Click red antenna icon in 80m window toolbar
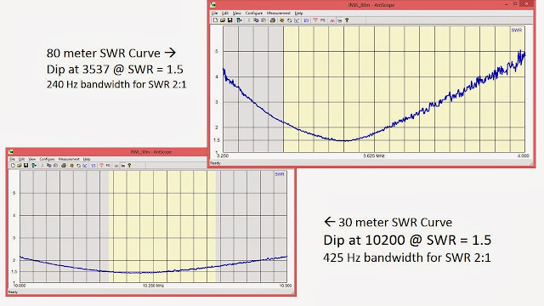The height and width of the screenshot is (306, 544). pos(315,20)
